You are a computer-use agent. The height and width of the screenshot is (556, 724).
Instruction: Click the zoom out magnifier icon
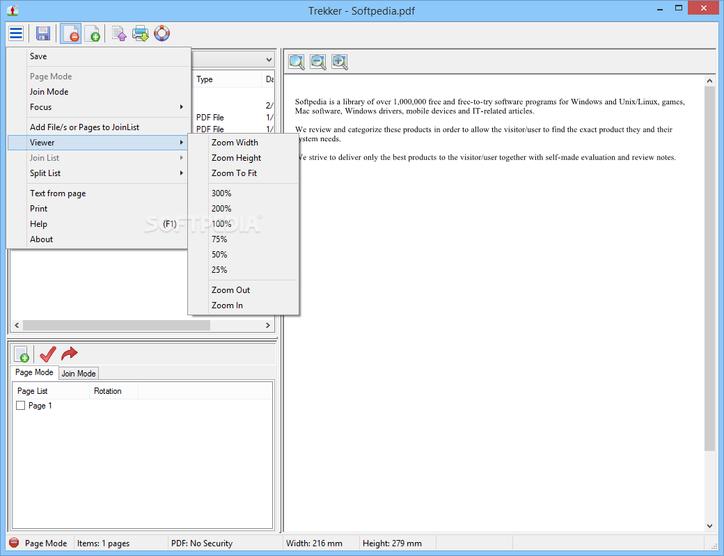coord(318,62)
